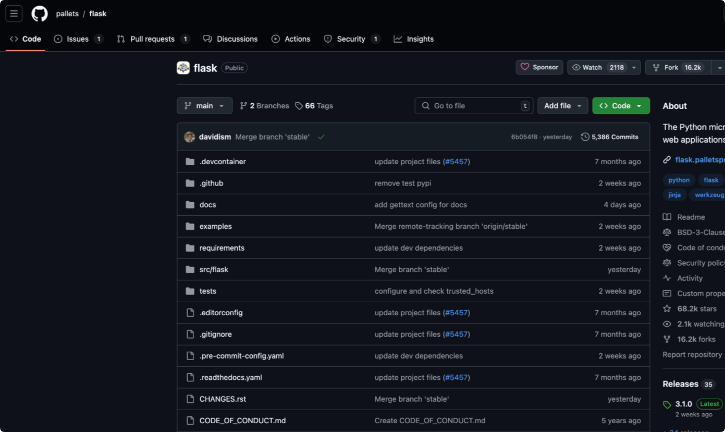The height and width of the screenshot is (432, 725).
Task: Open the green Code dropdown button
Action: [x=621, y=106]
